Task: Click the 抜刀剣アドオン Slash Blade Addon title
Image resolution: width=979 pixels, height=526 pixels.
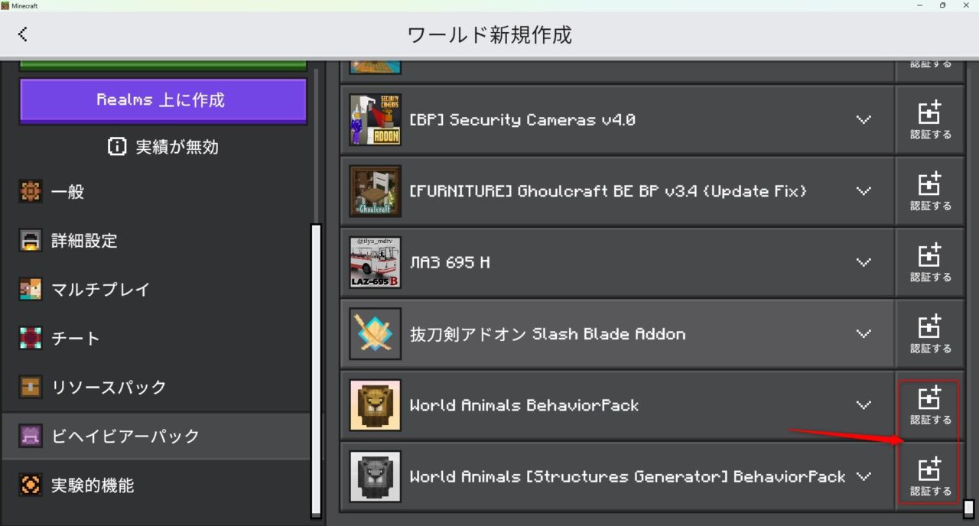Action: 548,334
